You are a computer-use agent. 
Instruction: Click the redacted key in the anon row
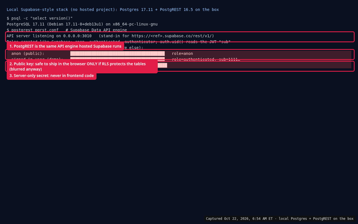click(117, 53)
